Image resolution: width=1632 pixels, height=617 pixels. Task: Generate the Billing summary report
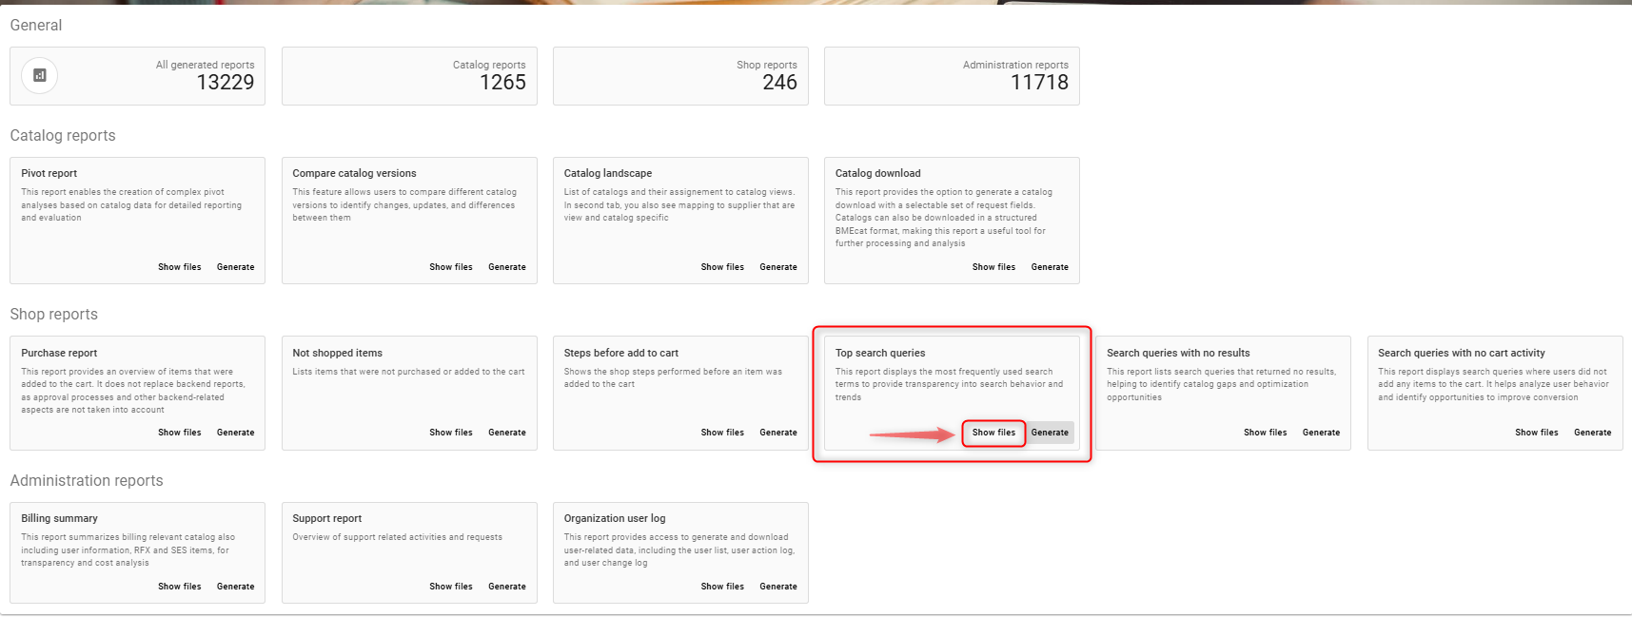click(x=235, y=587)
